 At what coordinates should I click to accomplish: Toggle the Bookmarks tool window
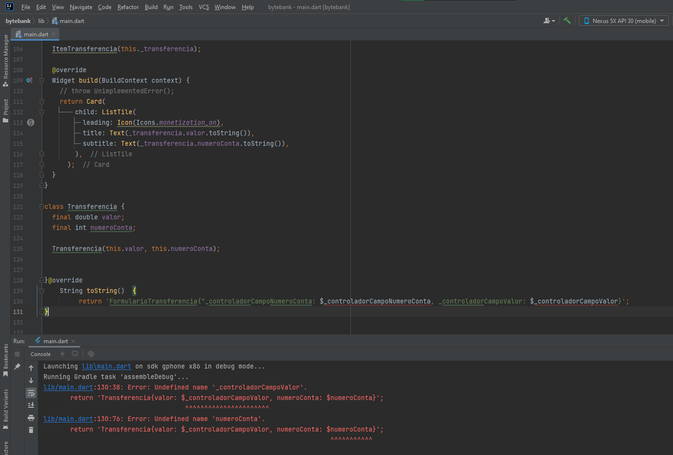click(x=5, y=360)
